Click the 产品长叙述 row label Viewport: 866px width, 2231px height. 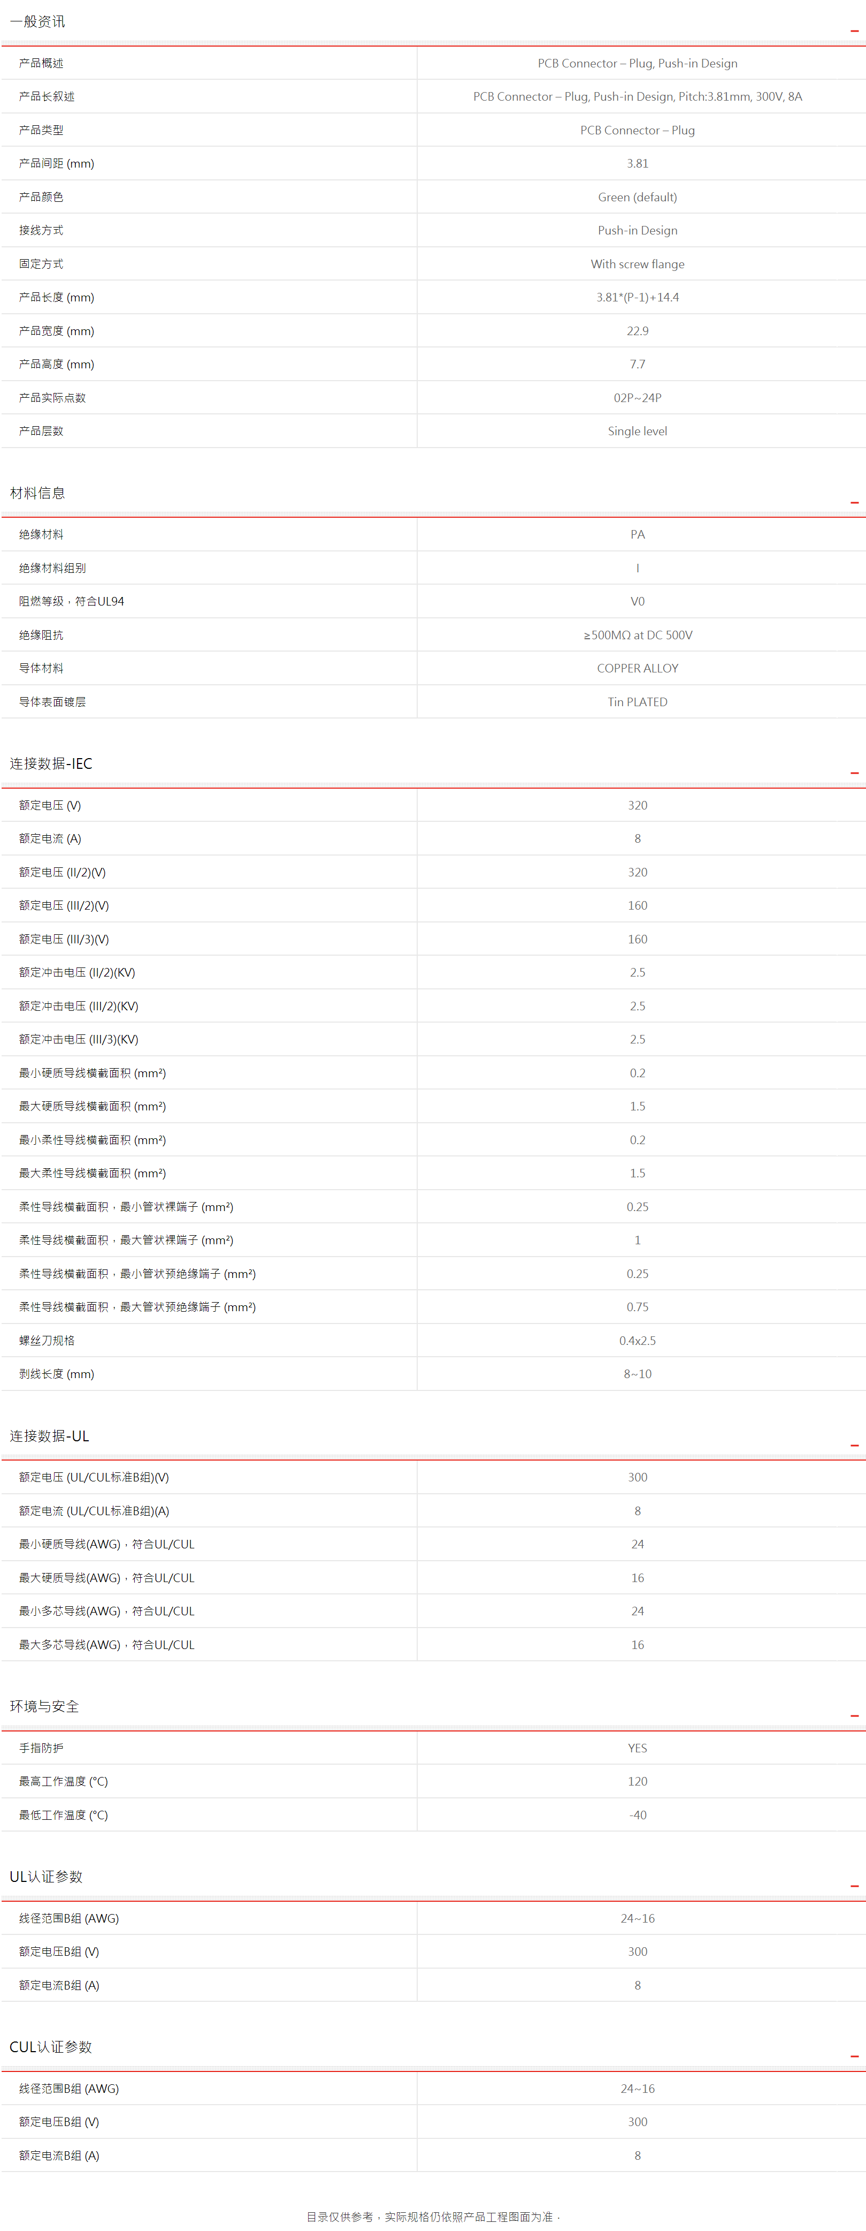(x=47, y=96)
